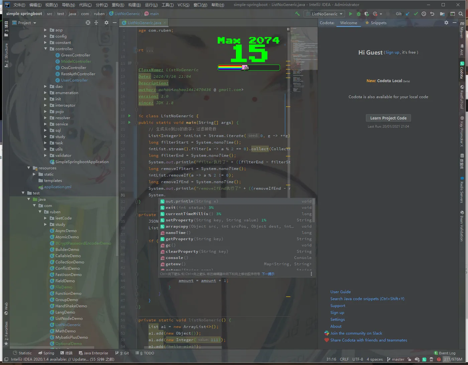Viewport: 468px width, 365px height.
Task: Click the Git commit checkmark icon
Action: 416,14
